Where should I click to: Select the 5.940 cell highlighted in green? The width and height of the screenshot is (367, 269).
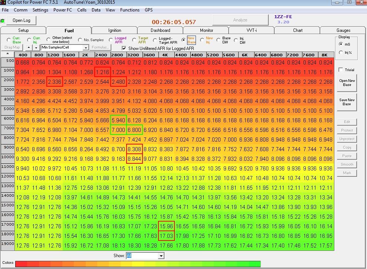coord(118,120)
